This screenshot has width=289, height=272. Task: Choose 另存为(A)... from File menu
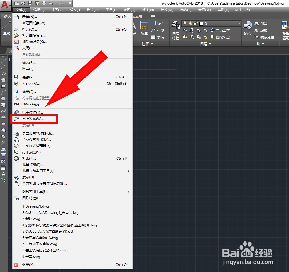(x=72, y=84)
